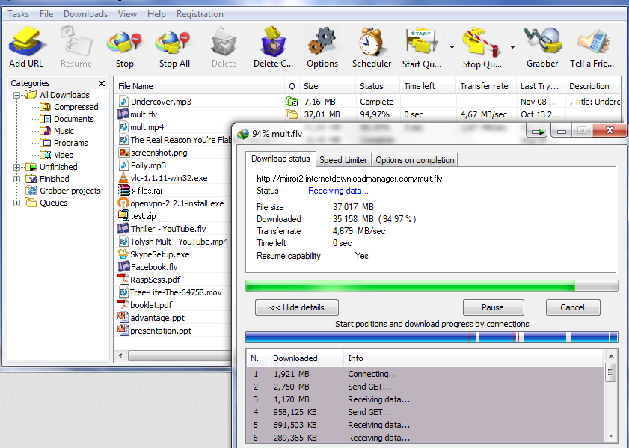
Task: Open the View menu
Action: pyautogui.click(x=127, y=14)
